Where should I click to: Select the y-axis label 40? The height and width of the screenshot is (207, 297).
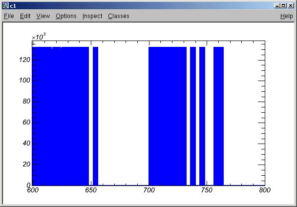pyautogui.click(x=26, y=144)
